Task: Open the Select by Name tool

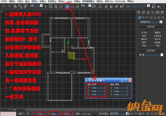Action: tap(51, 6)
